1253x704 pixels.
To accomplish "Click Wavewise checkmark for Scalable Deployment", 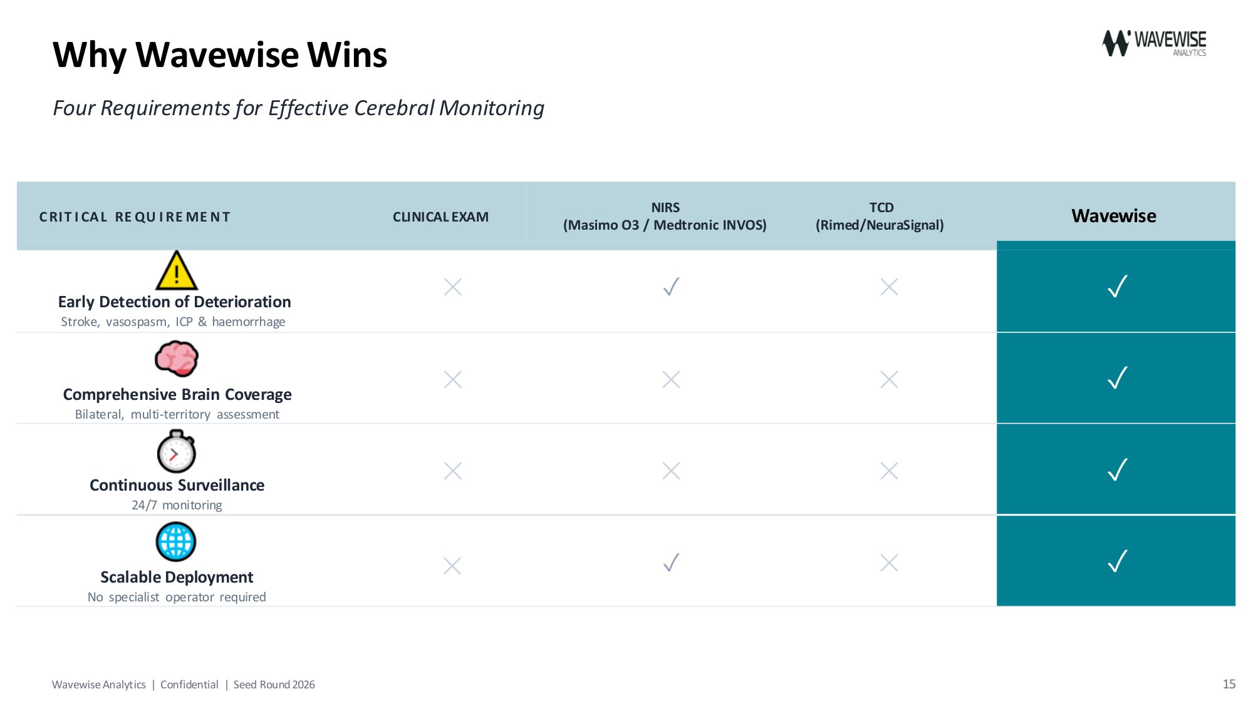I will [x=1117, y=561].
